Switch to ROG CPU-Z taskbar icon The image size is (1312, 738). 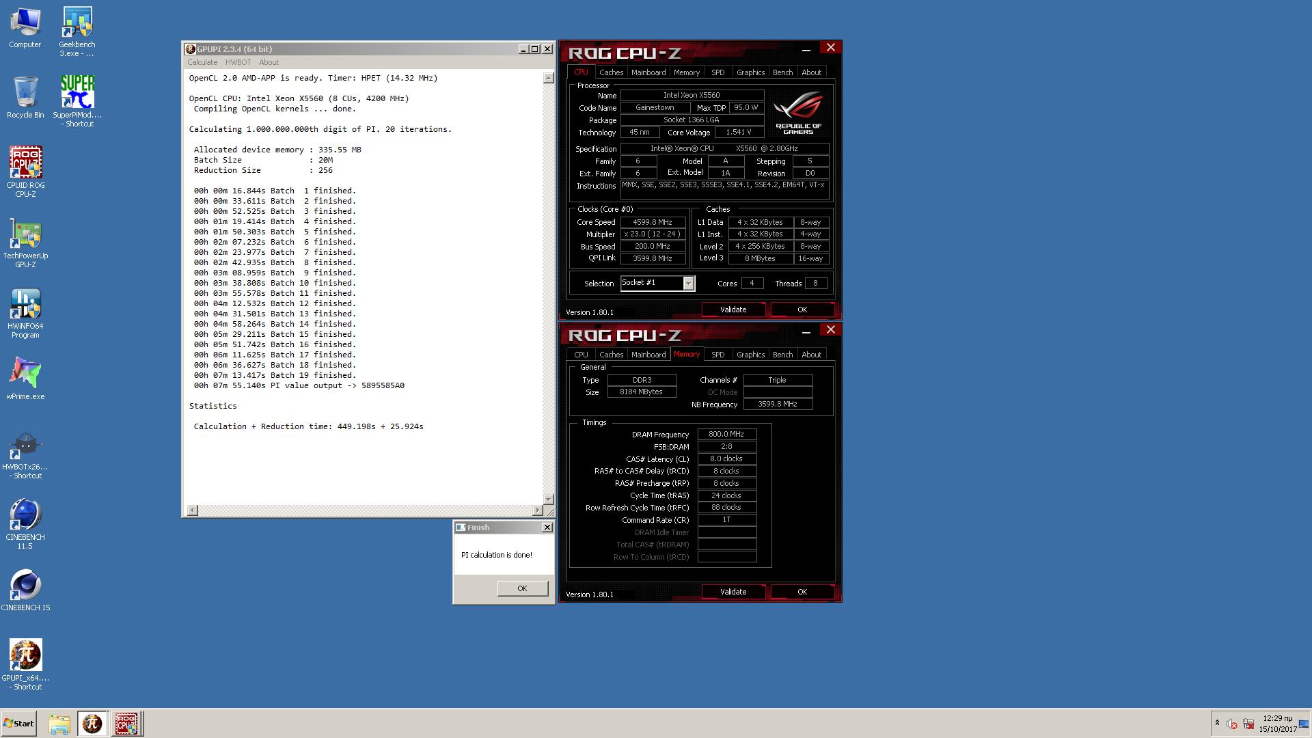126,724
